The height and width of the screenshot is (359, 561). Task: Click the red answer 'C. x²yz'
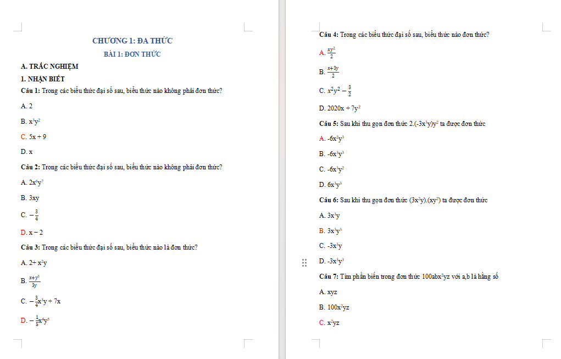pos(329,323)
